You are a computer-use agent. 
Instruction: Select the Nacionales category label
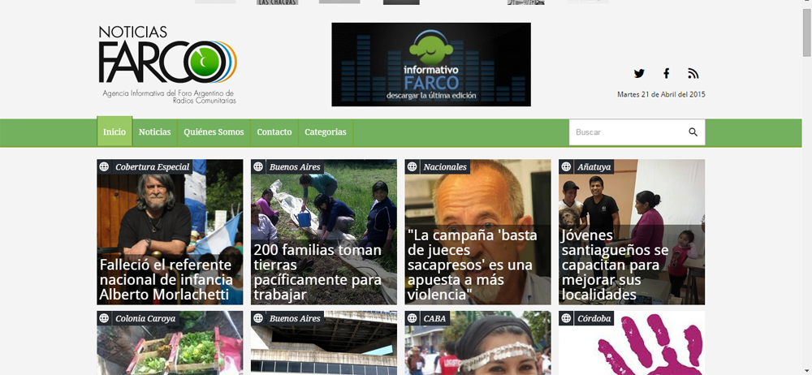(x=445, y=166)
